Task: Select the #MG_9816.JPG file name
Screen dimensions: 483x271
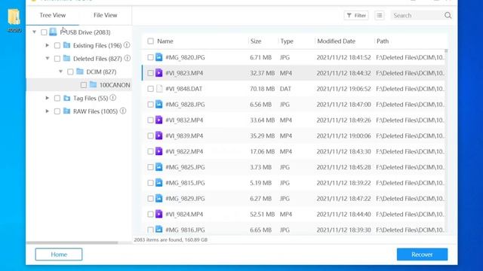Action: [x=185, y=230]
